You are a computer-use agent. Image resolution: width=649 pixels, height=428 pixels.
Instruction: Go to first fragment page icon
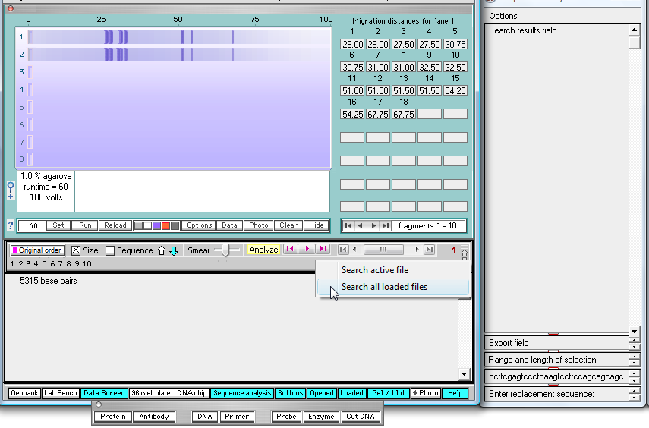(x=348, y=225)
